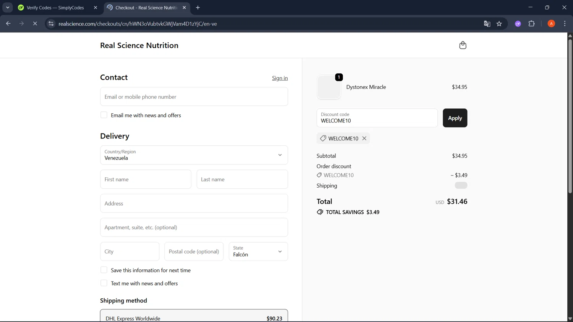Viewport: 573px width, 322px height.
Task: Focus the Email or mobile phone number field
Action: click(194, 97)
